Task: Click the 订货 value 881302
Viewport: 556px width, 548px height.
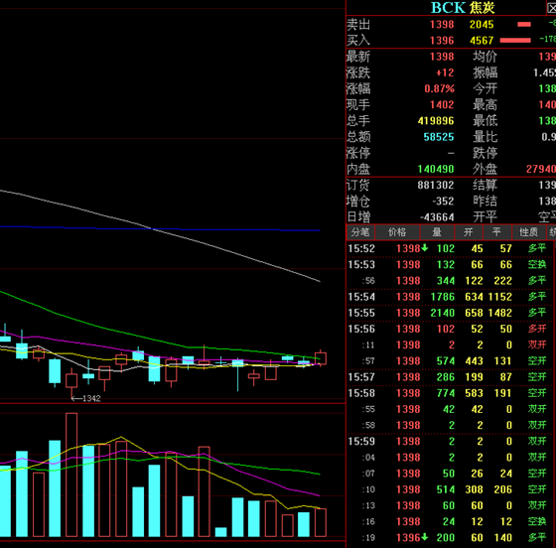Action: [436, 185]
